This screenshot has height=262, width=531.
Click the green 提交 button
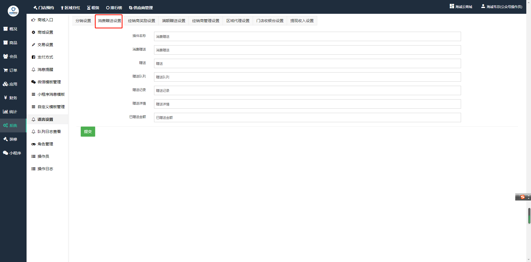[88, 132]
